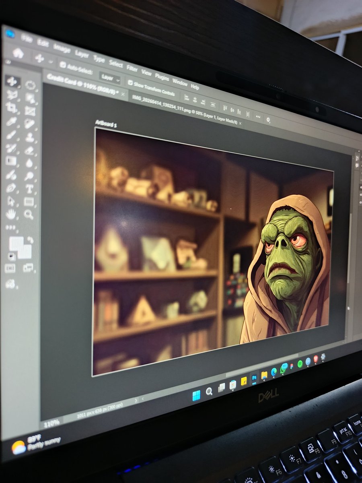362x483 pixels.
Task: Select the Spot Healing Brush tool
Action: 30,124
